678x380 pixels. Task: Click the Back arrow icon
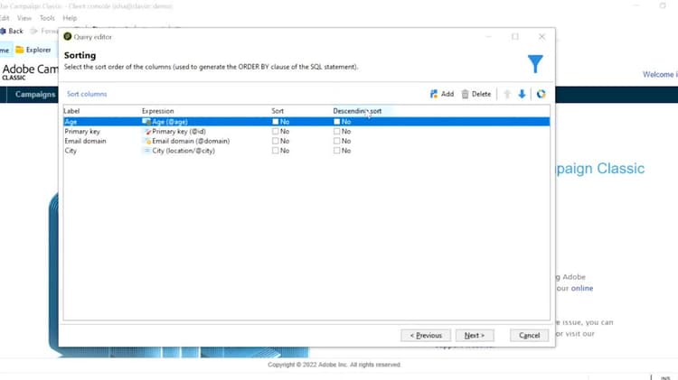3,31
